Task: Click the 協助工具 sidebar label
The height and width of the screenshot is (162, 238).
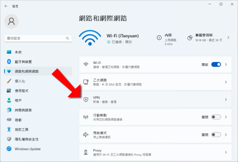Action: 22,130
